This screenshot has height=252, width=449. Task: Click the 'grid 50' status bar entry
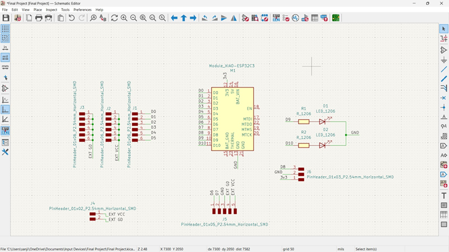click(x=288, y=249)
